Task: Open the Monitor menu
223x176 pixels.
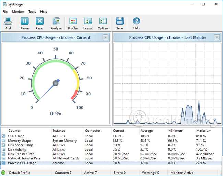Action: tap(18, 12)
